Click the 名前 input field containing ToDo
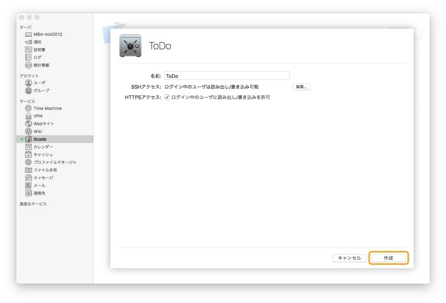446x303 pixels. click(x=226, y=76)
